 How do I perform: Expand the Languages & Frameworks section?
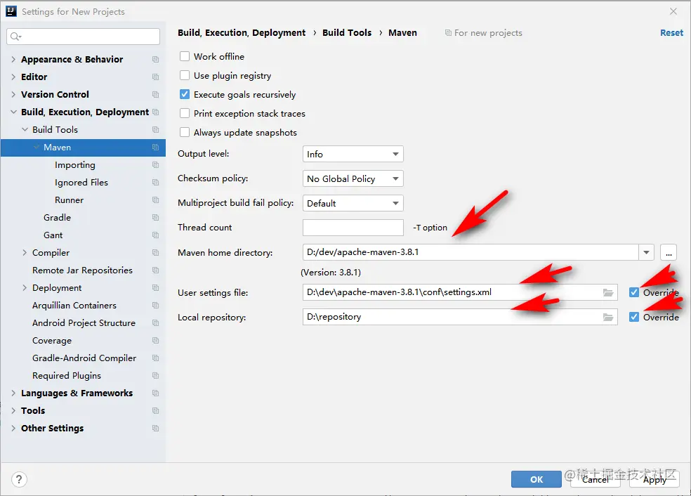click(13, 393)
